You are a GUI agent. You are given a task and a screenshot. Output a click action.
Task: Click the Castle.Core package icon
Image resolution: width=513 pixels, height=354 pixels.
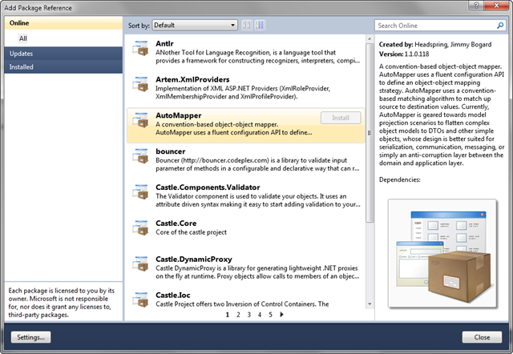[141, 227]
